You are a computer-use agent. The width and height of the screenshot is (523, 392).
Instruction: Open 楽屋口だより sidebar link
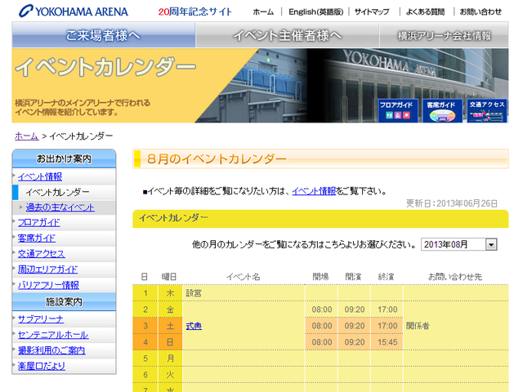click(x=42, y=366)
